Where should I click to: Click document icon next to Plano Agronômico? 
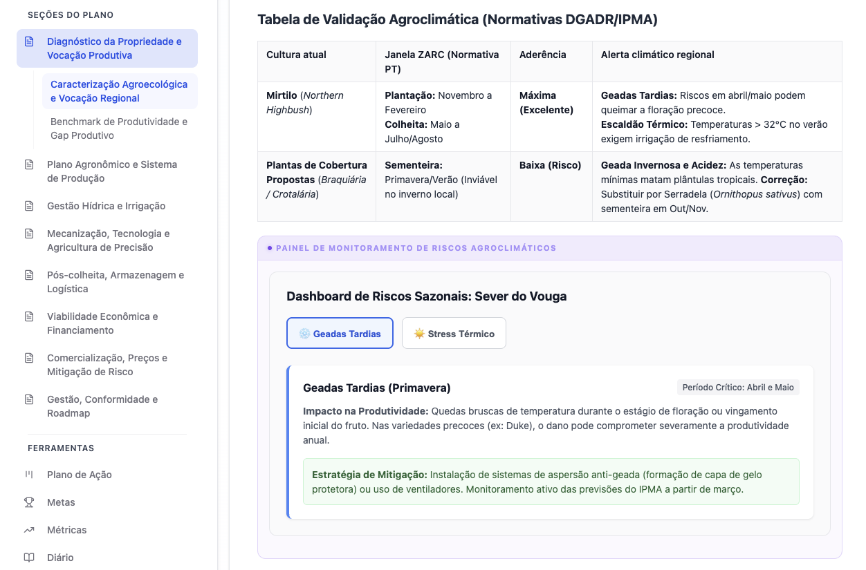[29, 164]
